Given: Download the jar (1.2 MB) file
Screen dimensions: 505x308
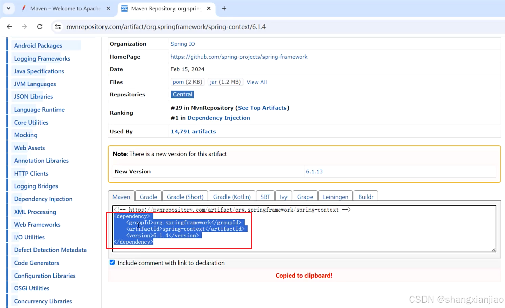Looking at the screenshot, I should point(225,82).
